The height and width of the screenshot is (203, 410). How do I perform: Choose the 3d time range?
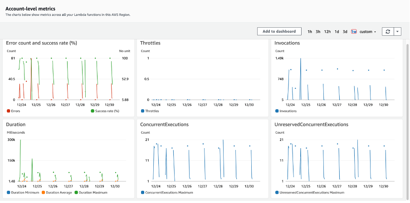pyautogui.click(x=345, y=32)
